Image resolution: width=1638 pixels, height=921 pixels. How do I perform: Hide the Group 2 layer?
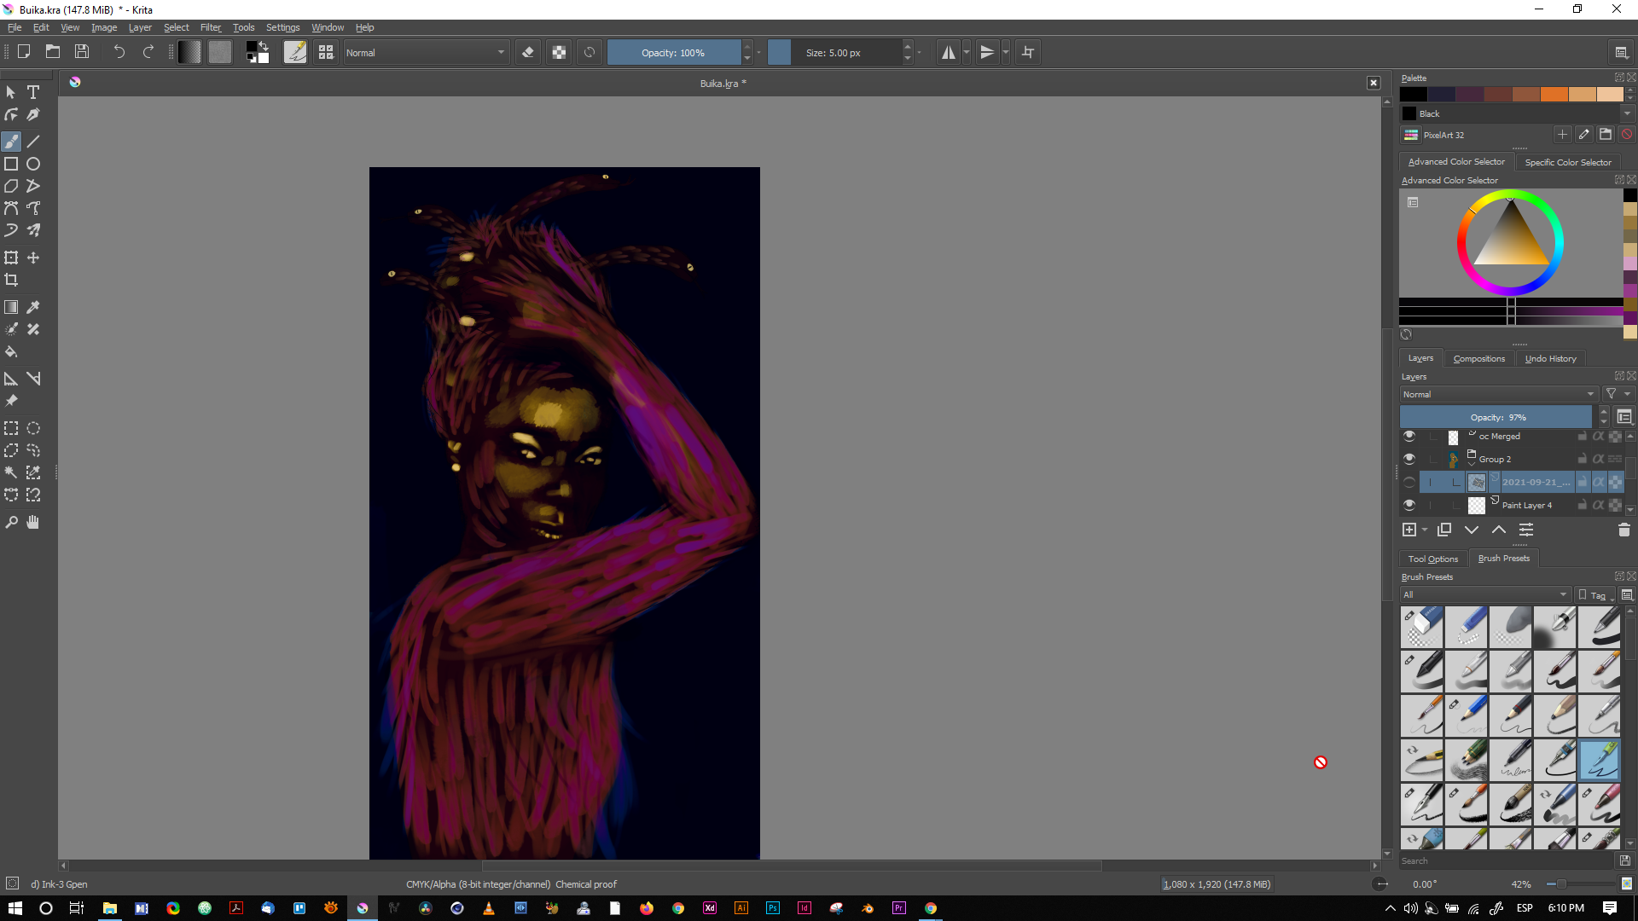[x=1409, y=459]
